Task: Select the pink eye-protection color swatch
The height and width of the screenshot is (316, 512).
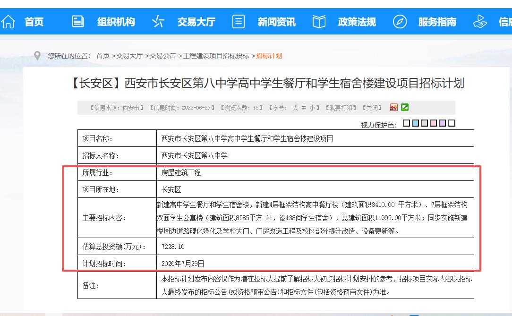Action: pyautogui.click(x=433, y=123)
